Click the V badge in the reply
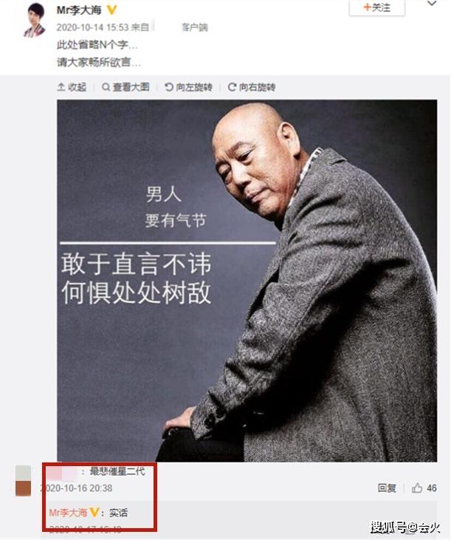 point(94,513)
